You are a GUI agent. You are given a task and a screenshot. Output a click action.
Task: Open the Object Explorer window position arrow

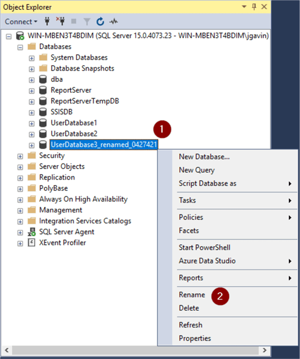pyautogui.click(x=244, y=7)
